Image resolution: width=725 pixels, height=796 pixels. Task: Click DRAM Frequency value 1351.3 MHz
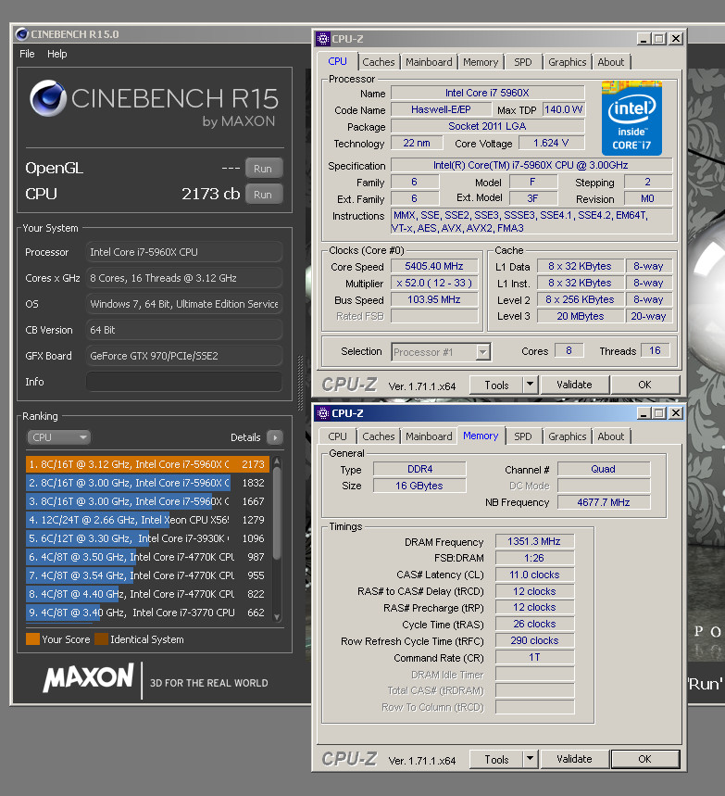tap(534, 542)
